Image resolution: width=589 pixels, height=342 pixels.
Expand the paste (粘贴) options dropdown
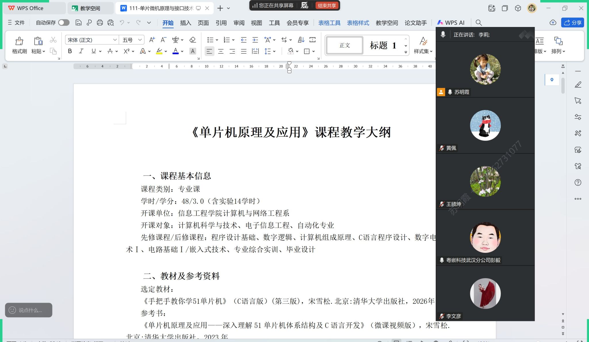[x=44, y=51]
